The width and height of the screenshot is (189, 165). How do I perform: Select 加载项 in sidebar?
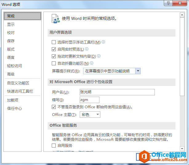[22, 100]
